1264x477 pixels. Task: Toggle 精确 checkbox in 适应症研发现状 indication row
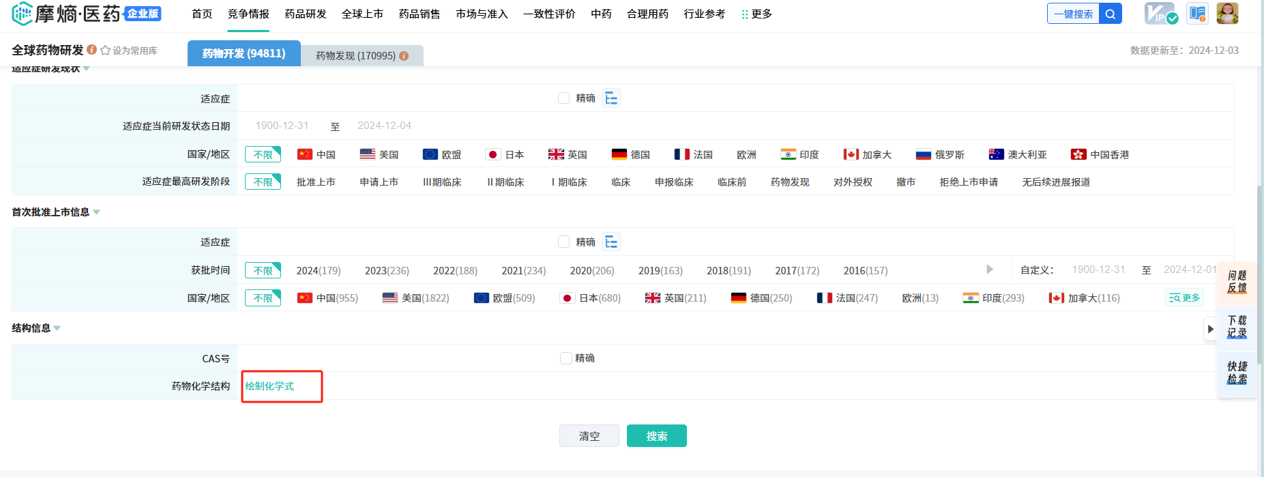pos(564,98)
